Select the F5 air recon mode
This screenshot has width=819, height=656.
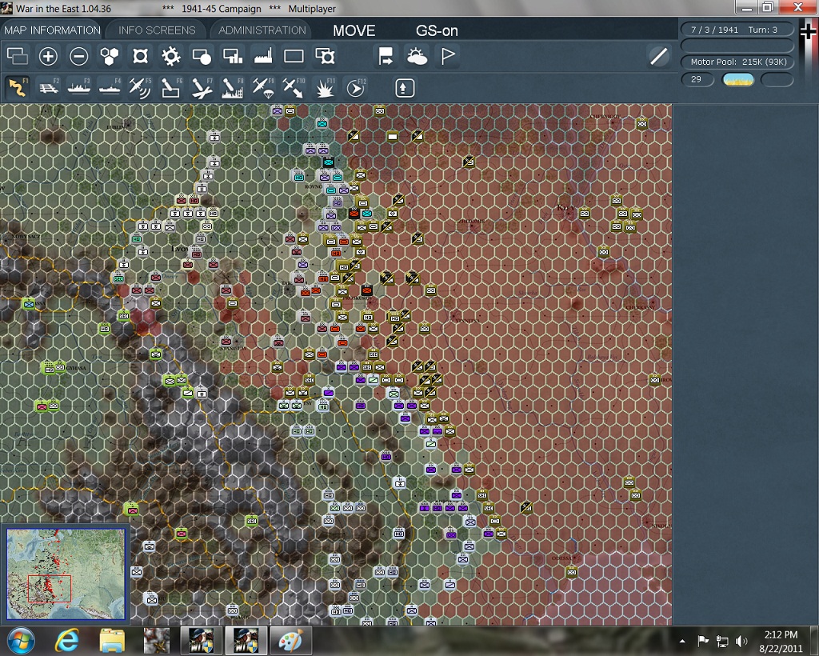coord(141,88)
